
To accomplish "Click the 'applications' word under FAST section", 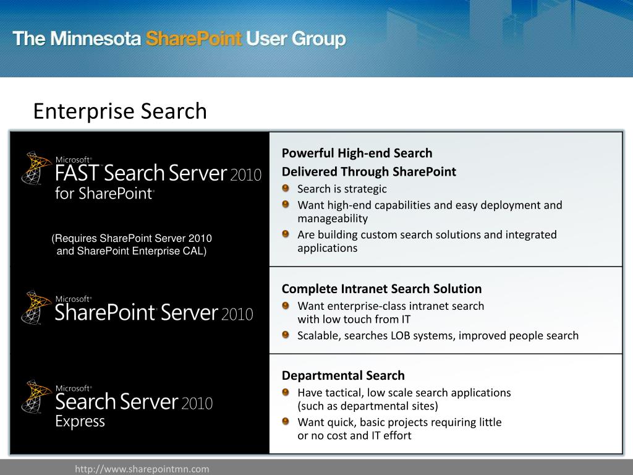I will click(328, 248).
